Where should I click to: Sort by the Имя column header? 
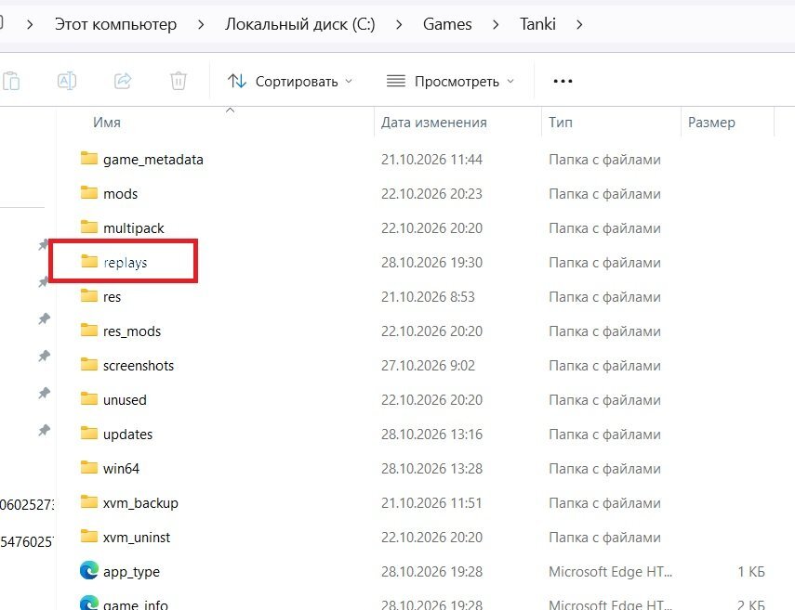coord(107,123)
